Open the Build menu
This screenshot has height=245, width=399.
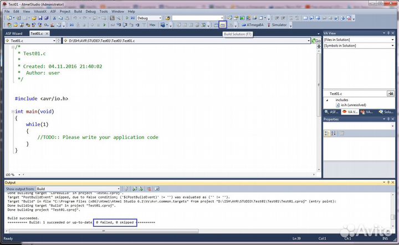click(x=76, y=11)
